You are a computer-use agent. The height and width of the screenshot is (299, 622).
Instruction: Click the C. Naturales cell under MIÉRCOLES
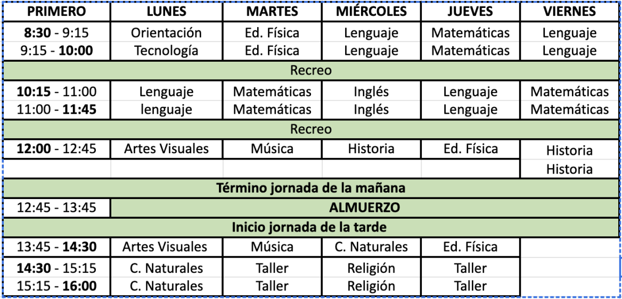coord(371,247)
